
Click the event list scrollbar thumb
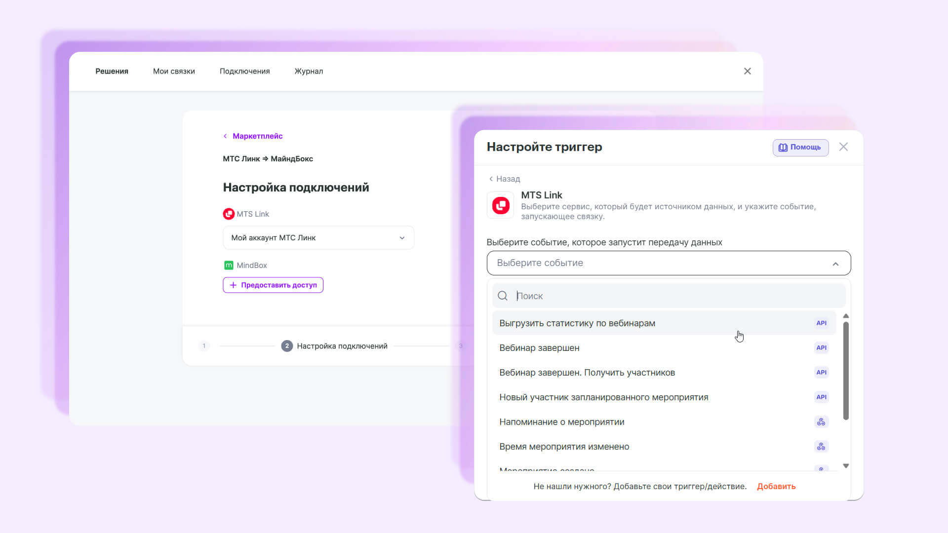846,371
